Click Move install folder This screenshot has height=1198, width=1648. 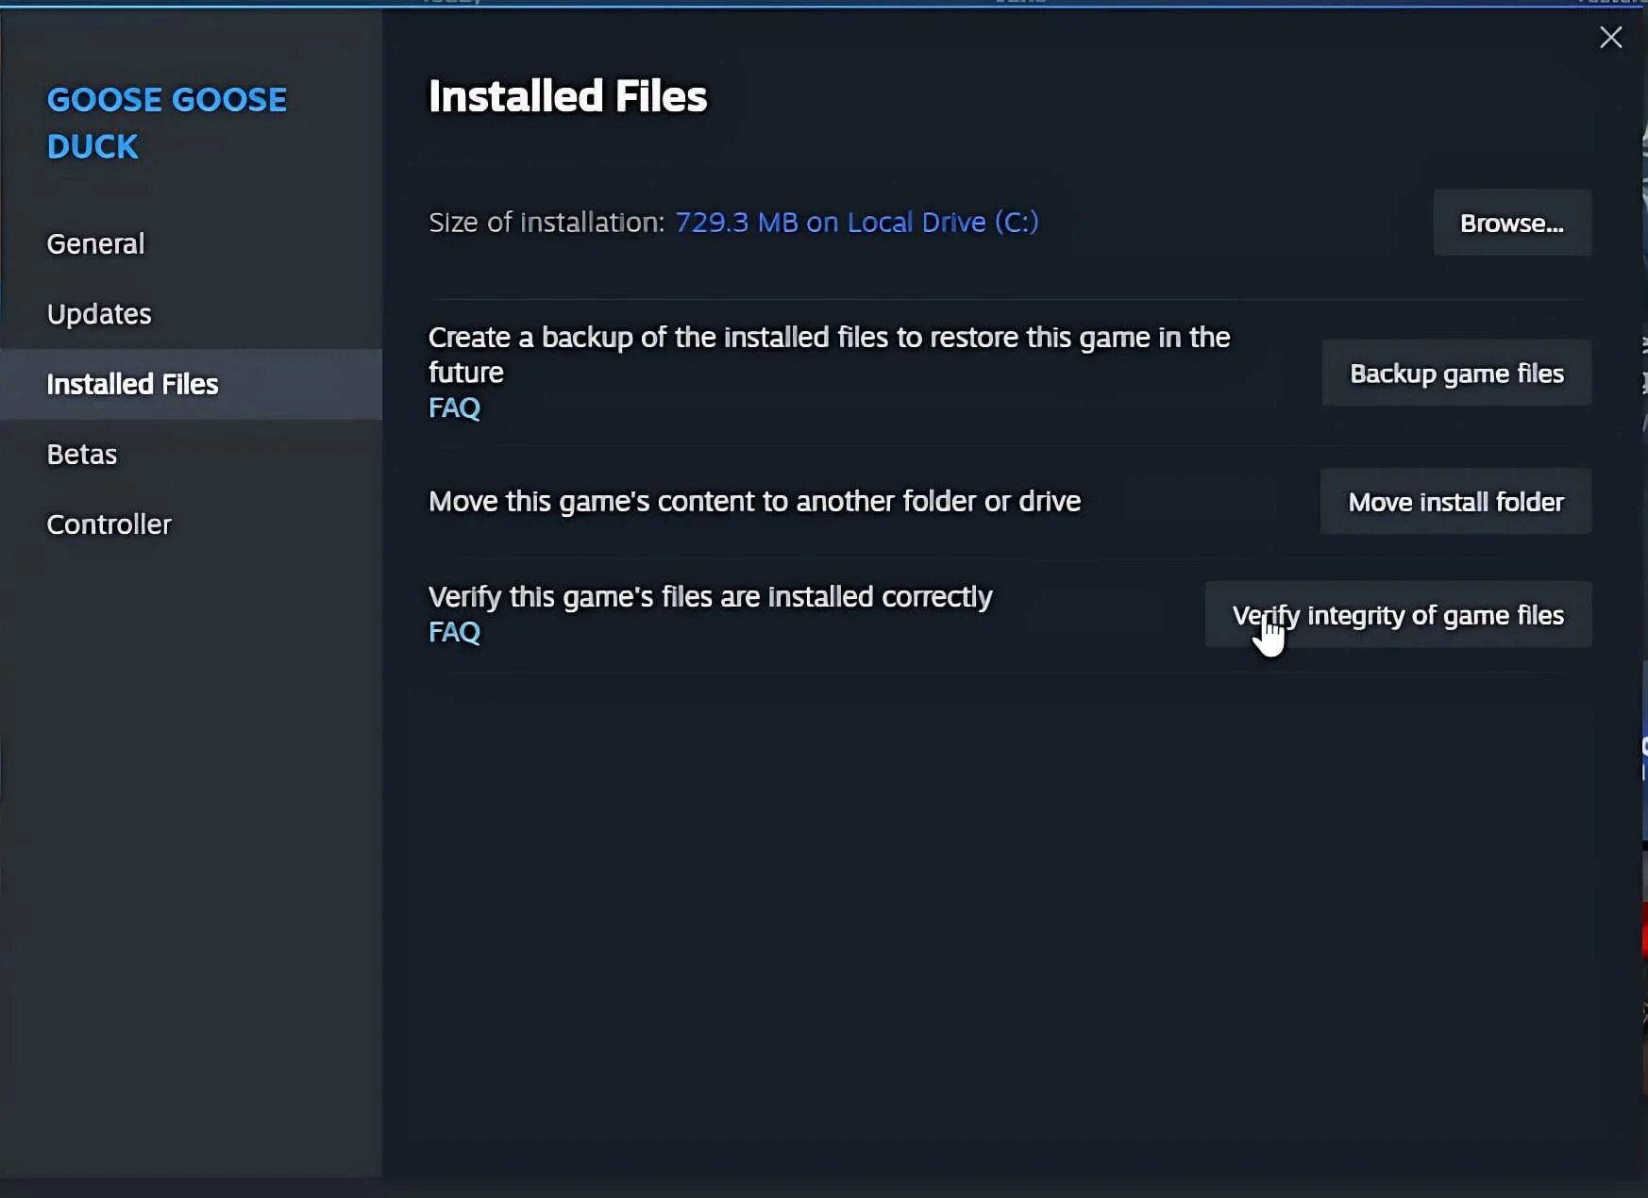point(1455,501)
